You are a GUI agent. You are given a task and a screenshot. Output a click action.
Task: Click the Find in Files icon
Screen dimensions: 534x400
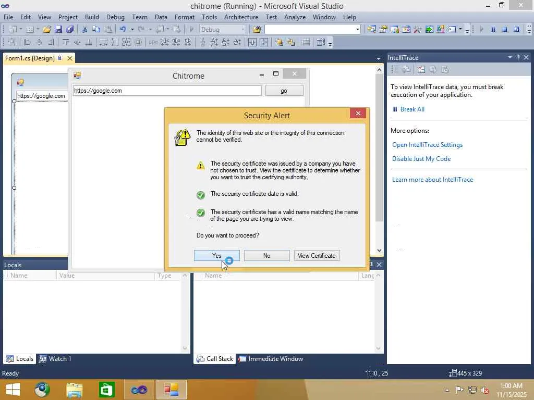click(257, 30)
